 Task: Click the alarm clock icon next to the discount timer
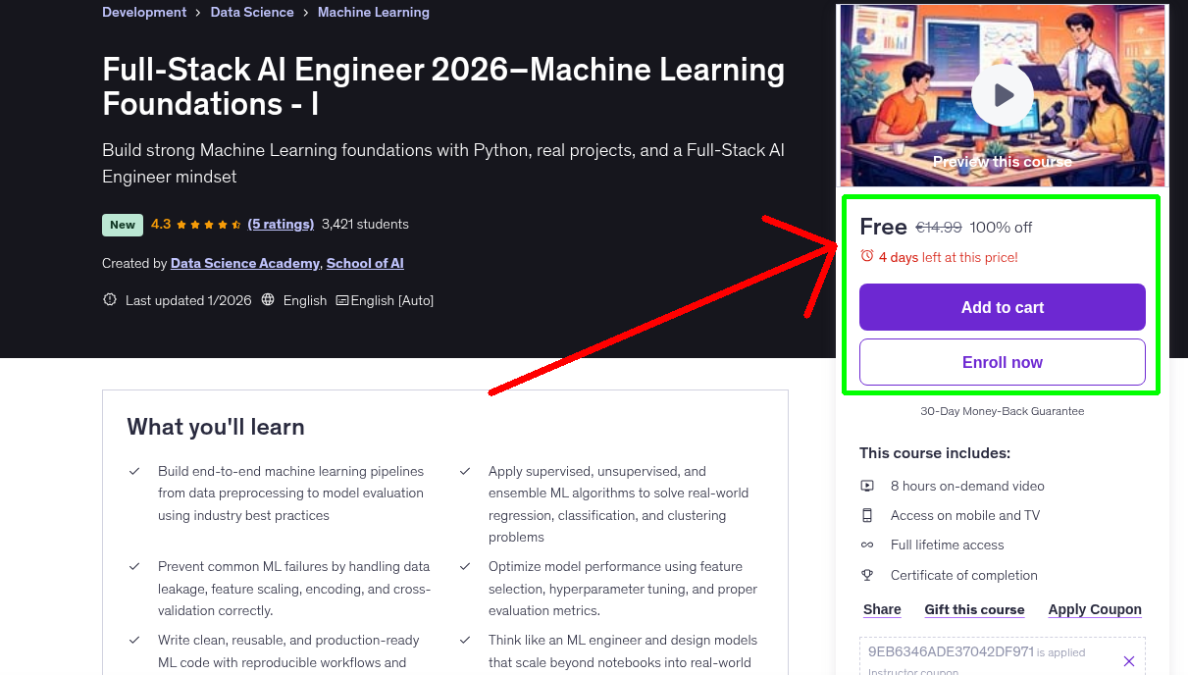click(866, 255)
